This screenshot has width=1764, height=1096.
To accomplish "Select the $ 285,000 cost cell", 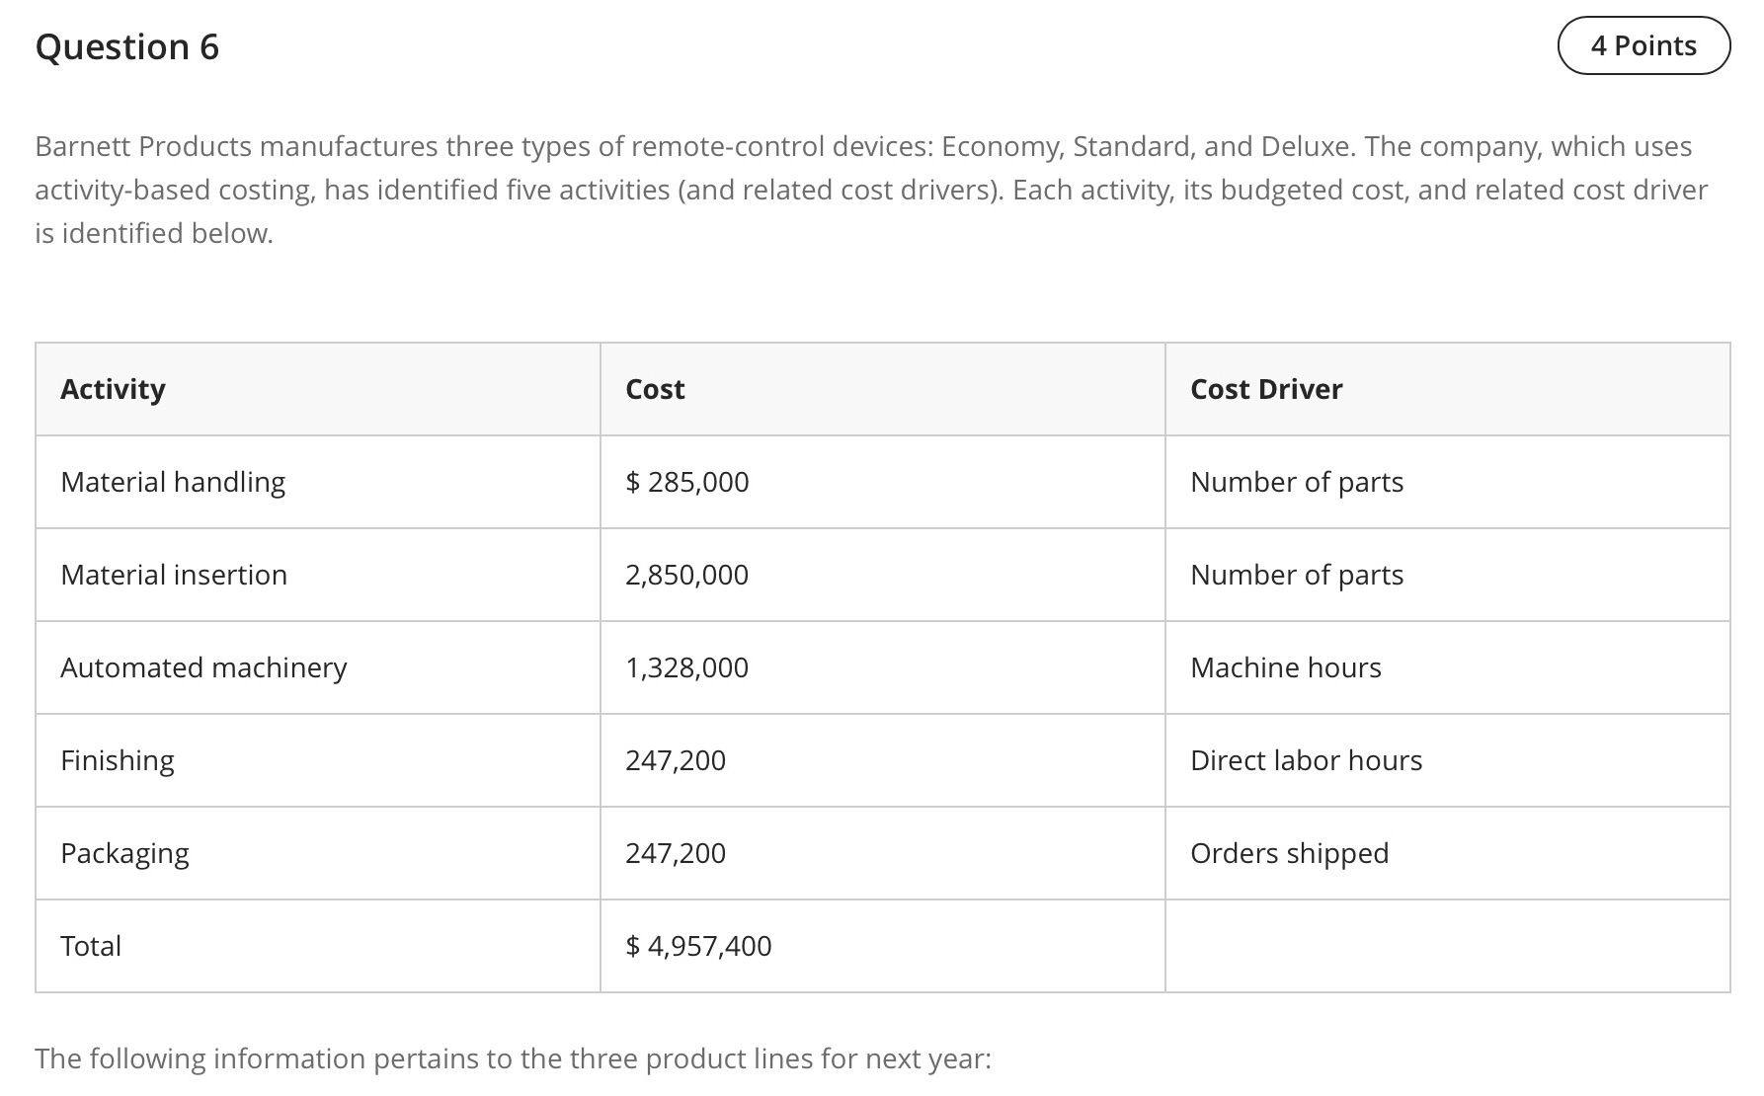I will click(x=882, y=482).
